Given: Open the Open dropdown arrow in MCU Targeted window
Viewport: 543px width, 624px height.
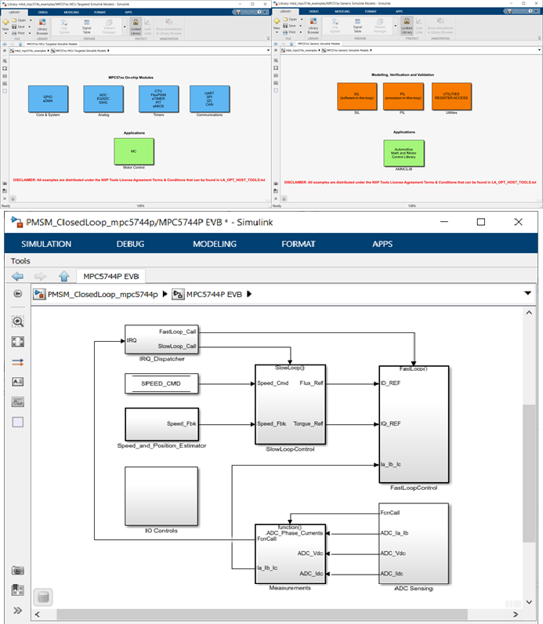Looking at the screenshot, I should [31, 20].
